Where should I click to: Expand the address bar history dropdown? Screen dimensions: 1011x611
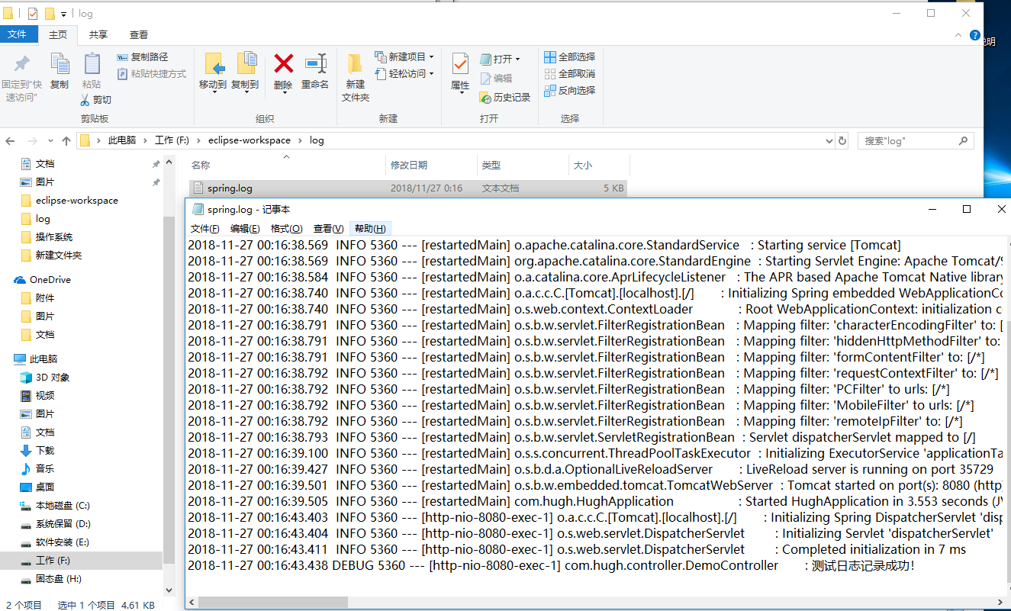pyautogui.click(x=829, y=141)
